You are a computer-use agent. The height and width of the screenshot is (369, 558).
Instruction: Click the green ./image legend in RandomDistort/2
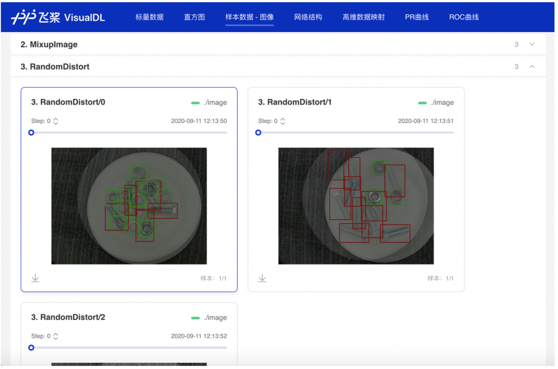click(209, 317)
